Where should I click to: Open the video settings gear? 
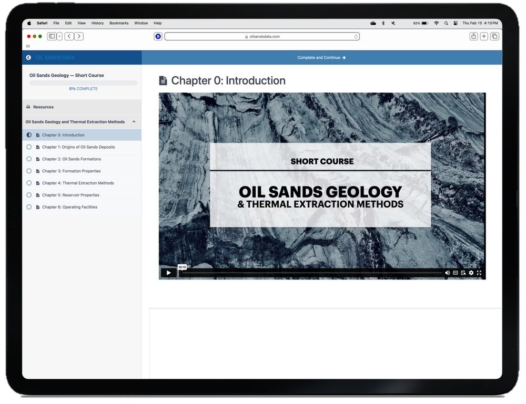pos(471,273)
